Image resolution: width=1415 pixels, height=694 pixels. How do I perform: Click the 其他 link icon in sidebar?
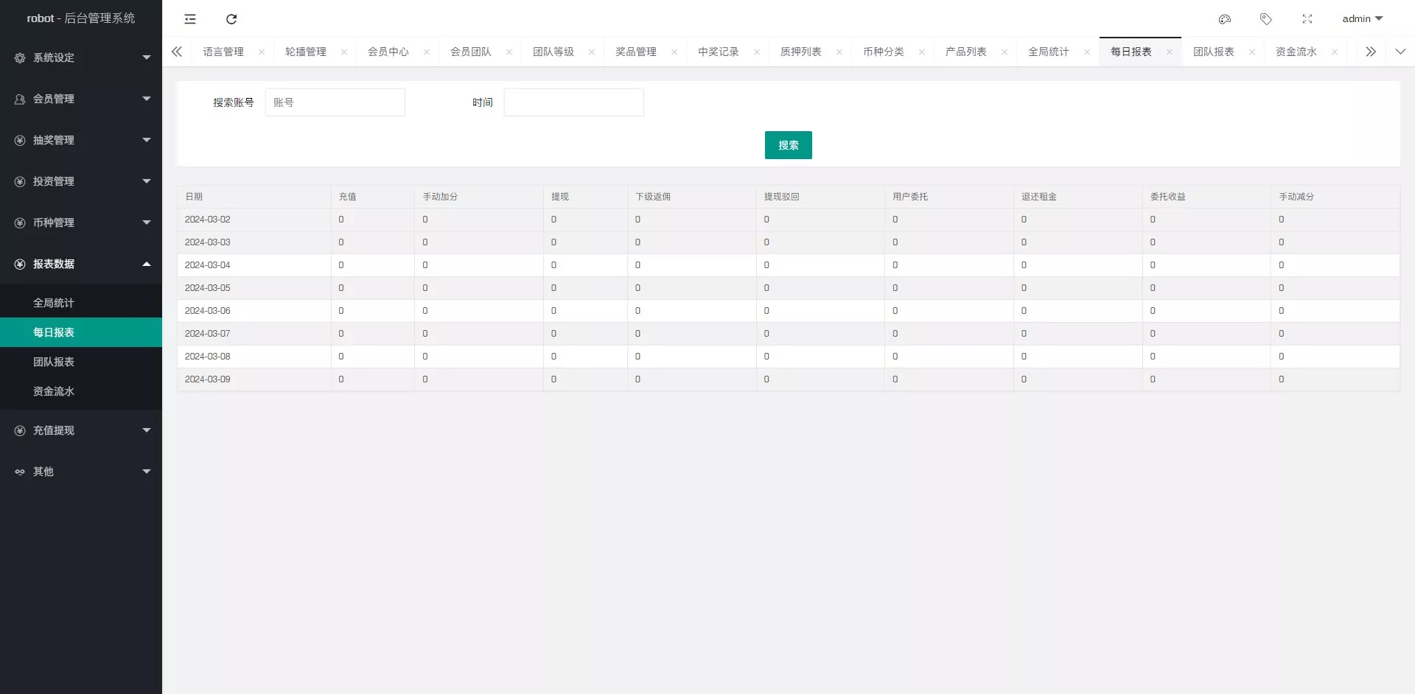(x=19, y=472)
